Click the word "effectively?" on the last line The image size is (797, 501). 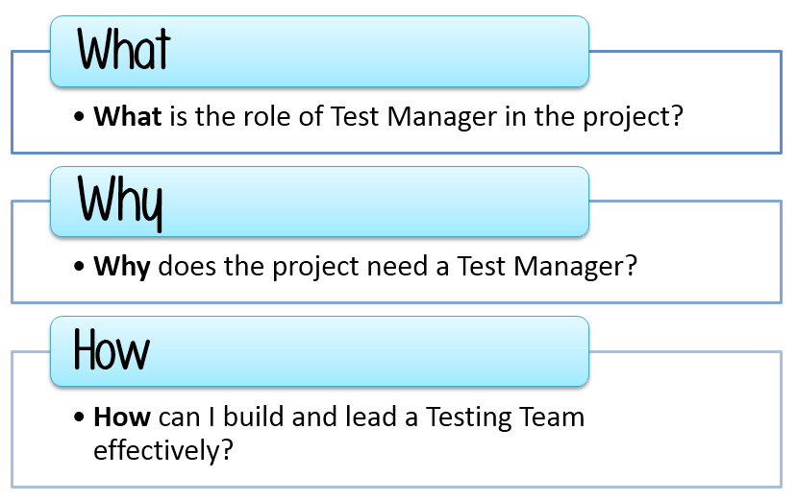(x=163, y=450)
